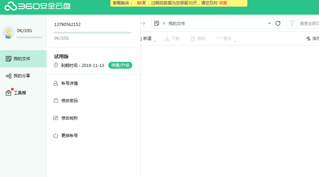Image resolution: width=319 pixels, height=177 pixels.
Task: Click the refresh icon beside path bar
Action: coord(278,23)
